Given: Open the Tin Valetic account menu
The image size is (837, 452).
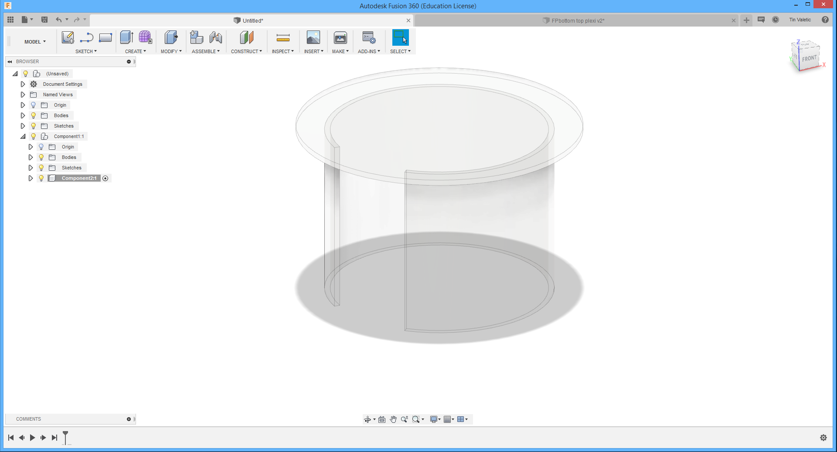Looking at the screenshot, I should pos(800,20).
